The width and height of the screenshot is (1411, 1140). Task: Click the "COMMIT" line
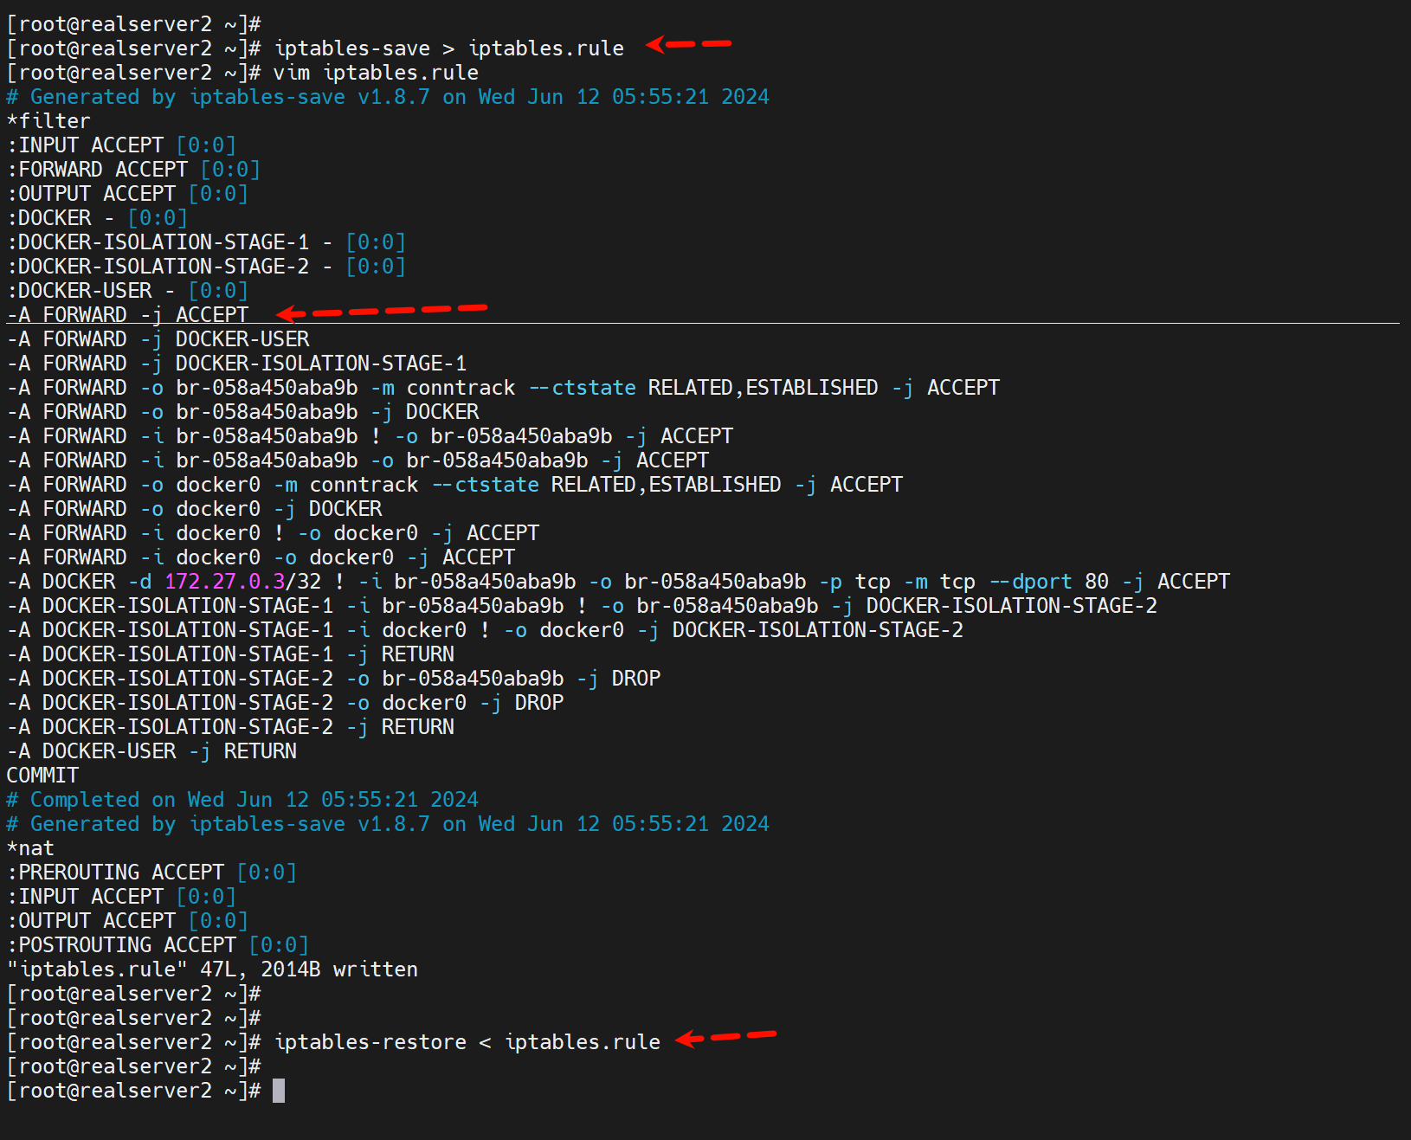pos(42,776)
